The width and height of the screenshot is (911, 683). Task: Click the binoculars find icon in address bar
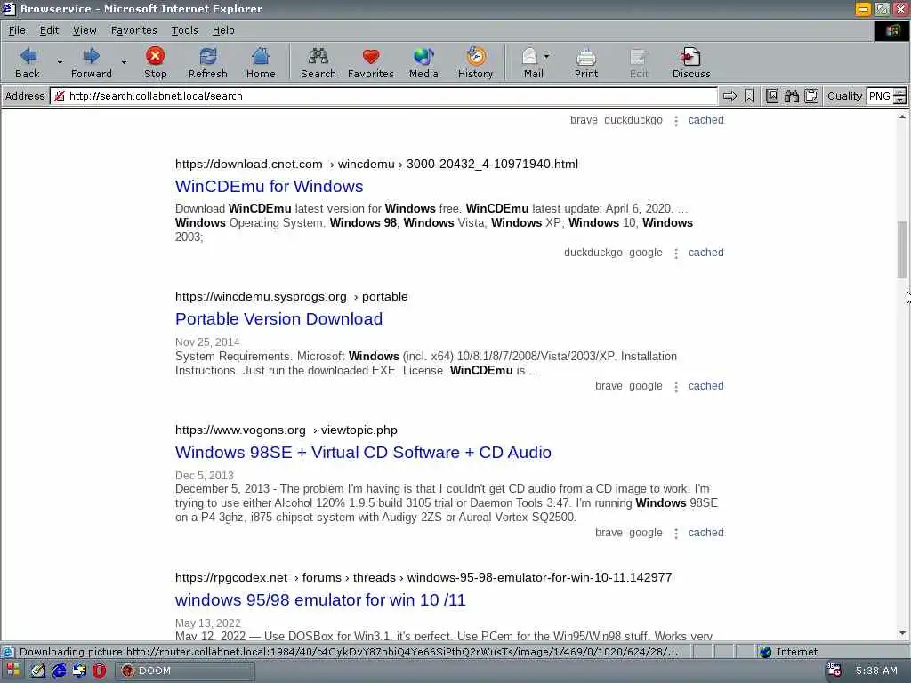[791, 96]
